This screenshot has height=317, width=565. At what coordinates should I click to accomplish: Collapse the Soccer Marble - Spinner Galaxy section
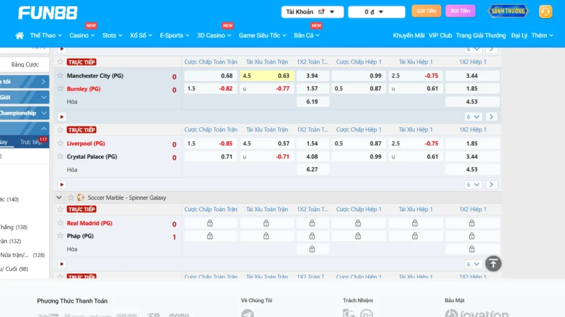(60, 198)
